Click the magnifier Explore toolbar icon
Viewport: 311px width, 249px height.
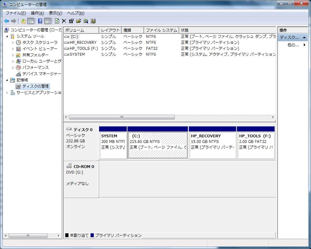(x=86, y=21)
